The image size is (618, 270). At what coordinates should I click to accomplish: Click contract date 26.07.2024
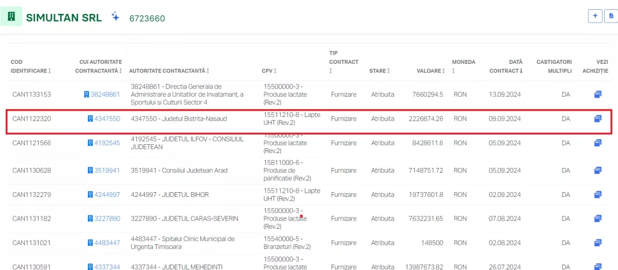[x=505, y=267]
